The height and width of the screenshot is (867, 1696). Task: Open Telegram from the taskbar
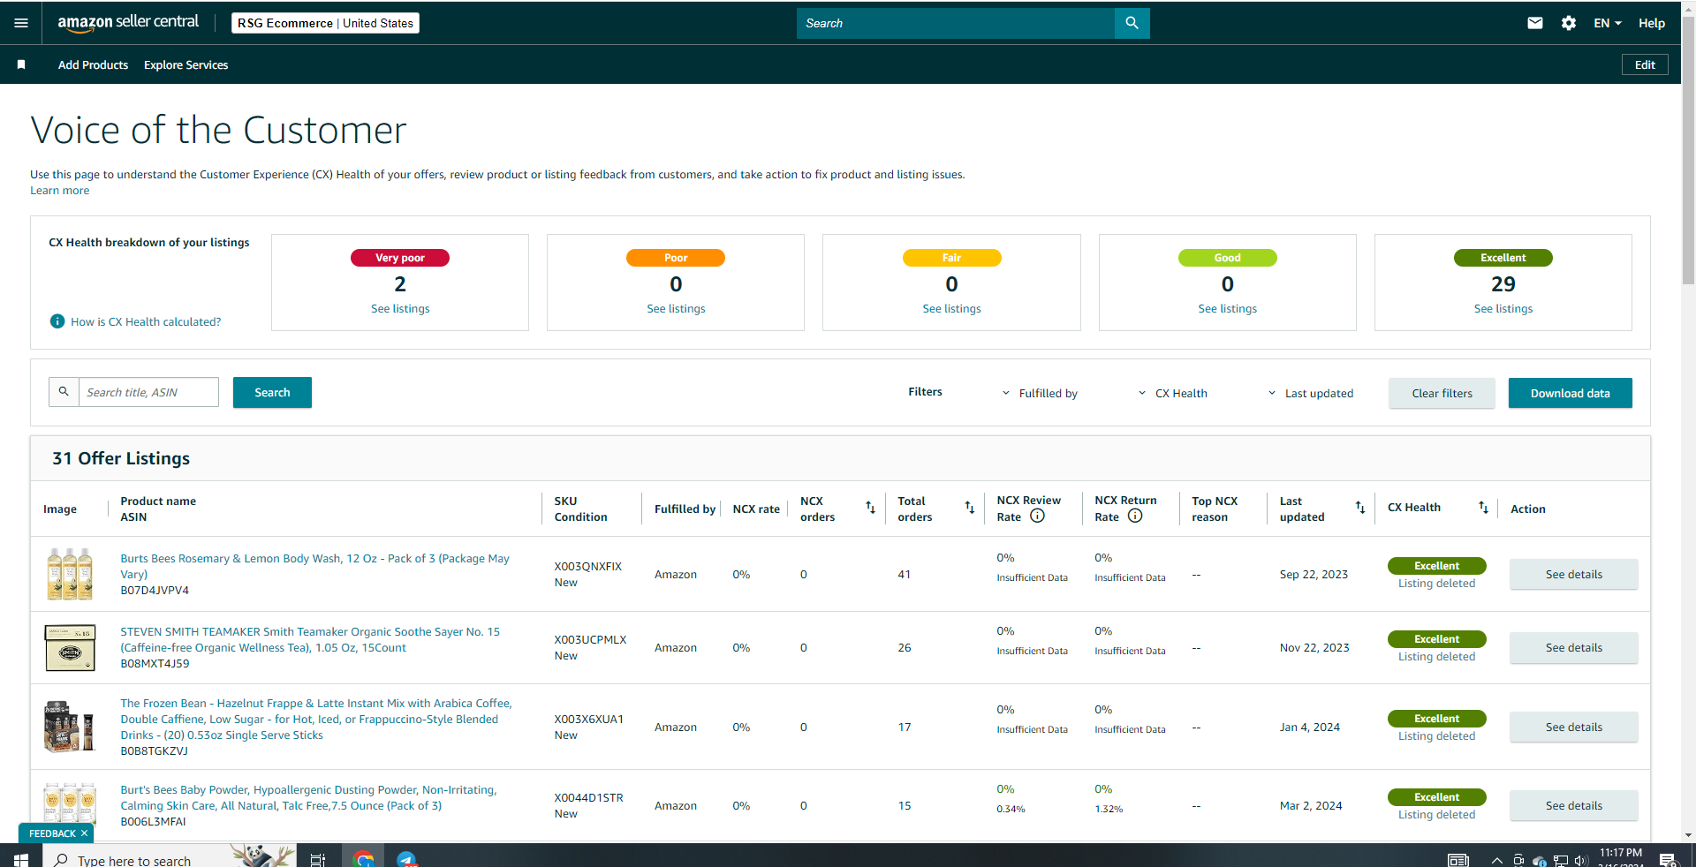pyautogui.click(x=406, y=859)
